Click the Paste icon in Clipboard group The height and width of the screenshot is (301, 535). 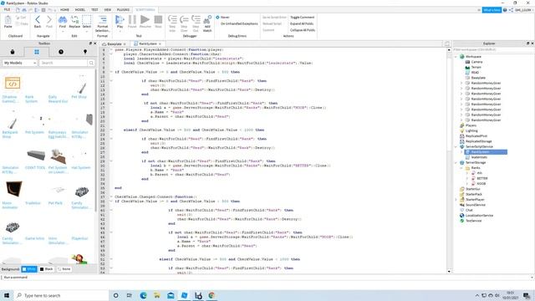click(8, 20)
